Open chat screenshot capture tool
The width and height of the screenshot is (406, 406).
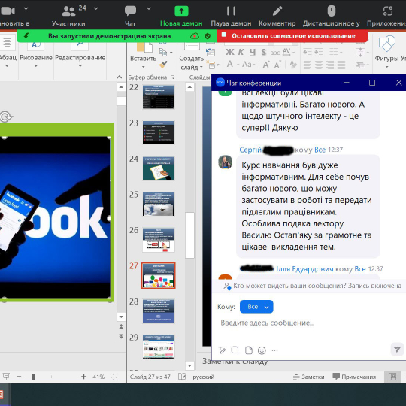235,350
